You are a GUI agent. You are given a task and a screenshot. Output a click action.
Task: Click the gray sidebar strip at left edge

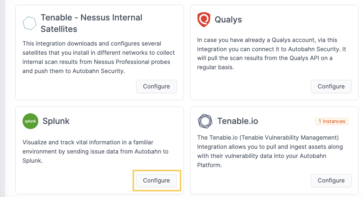click(2, 98)
